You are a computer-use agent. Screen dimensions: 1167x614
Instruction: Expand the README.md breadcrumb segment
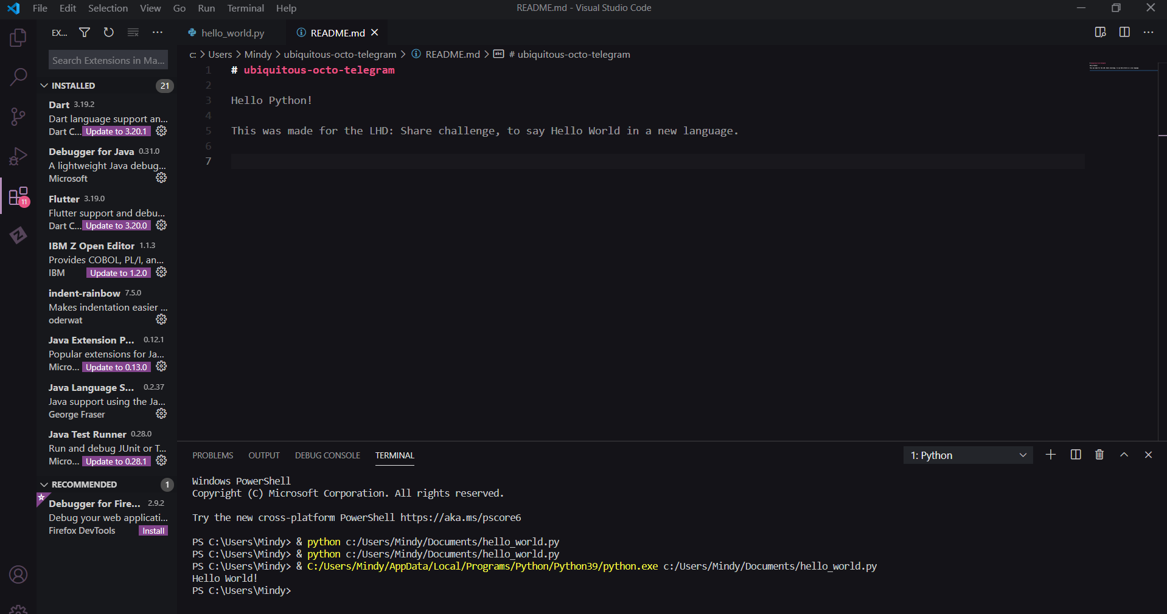pyautogui.click(x=446, y=54)
